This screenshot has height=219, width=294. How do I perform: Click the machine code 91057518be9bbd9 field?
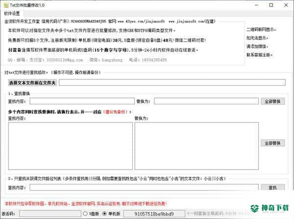154,214
